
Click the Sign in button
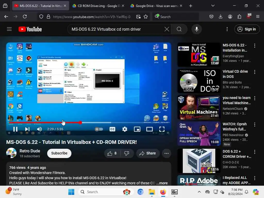click(247, 29)
